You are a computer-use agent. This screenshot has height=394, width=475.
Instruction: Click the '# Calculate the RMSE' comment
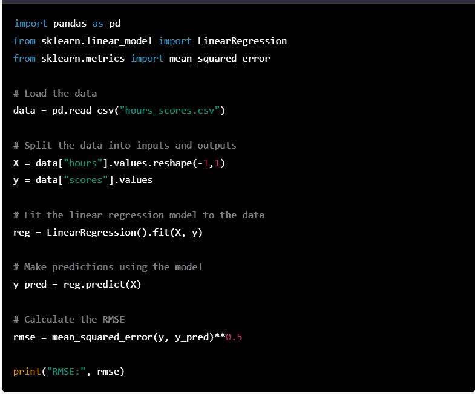coord(69,320)
